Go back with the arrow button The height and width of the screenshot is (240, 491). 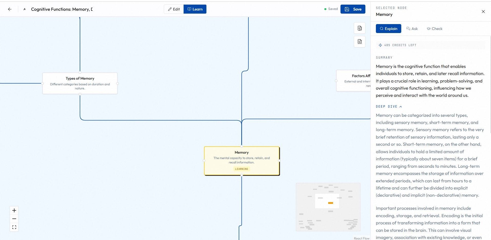click(9, 9)
